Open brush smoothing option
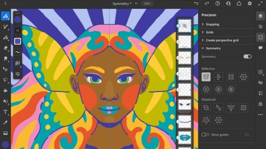 point(18,52)
